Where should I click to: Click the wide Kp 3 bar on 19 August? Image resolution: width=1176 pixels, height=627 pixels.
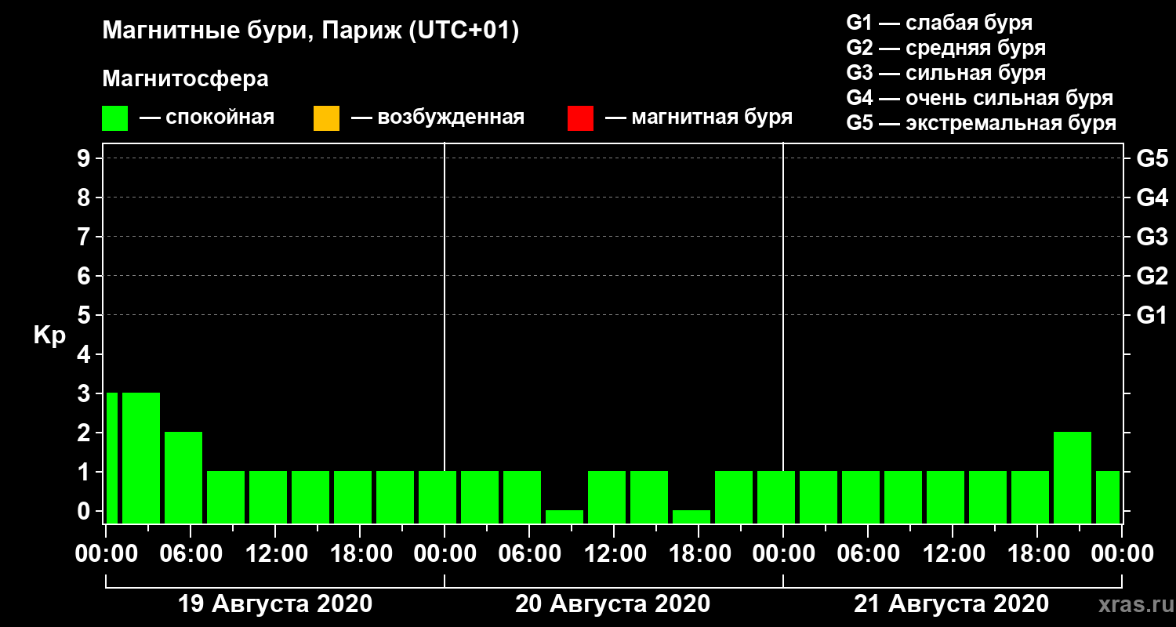point(141,458)
